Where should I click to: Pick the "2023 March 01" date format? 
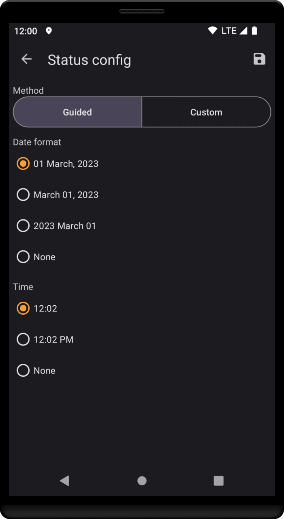pyautogui.click(x=23, y=226)
